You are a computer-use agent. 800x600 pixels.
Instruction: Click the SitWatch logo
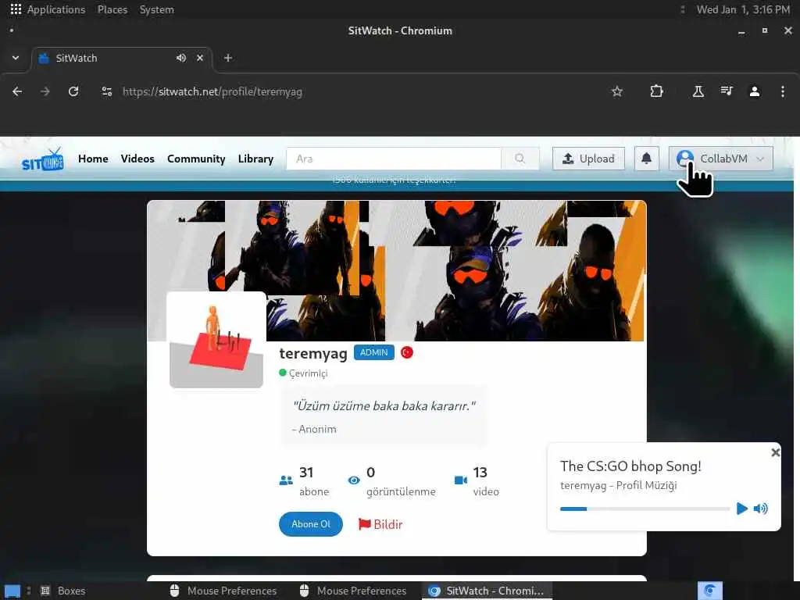(x=42, y=159)
